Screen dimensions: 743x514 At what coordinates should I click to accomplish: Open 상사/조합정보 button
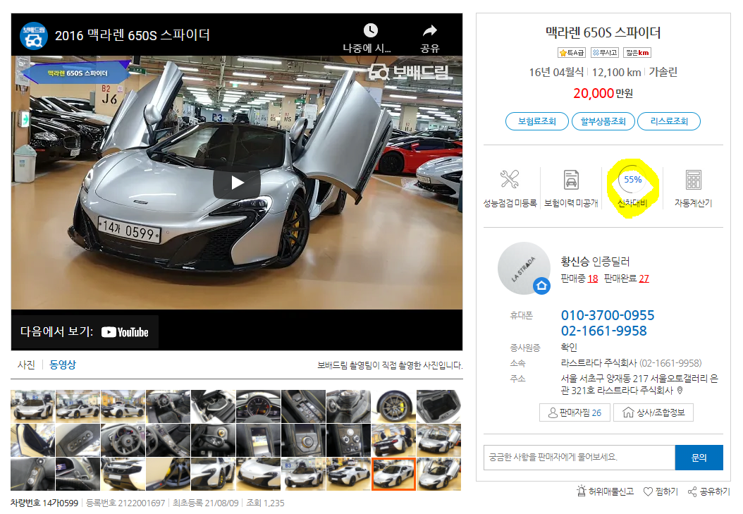(653, 412)
